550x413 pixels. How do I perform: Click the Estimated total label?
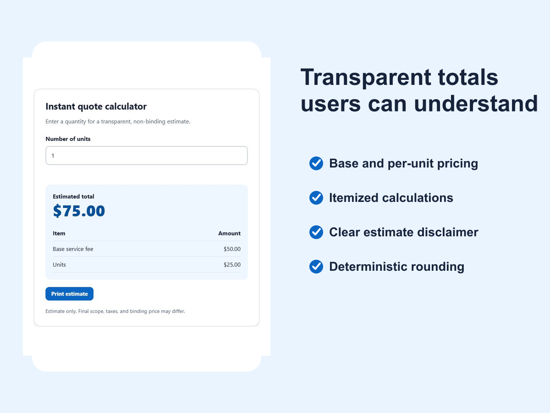73,196
